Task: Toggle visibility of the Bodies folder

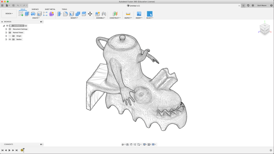Action: tap(10, 39)
